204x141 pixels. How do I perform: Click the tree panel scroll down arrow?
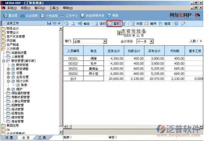point(61,132)
